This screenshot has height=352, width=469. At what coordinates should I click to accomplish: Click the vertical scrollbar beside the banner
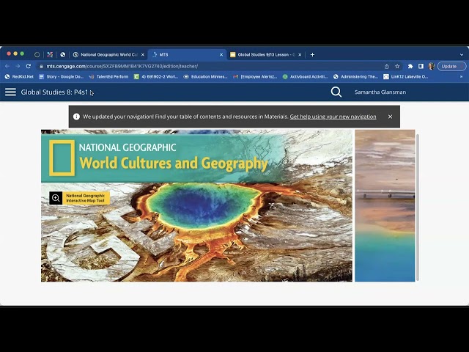[418, 207]
